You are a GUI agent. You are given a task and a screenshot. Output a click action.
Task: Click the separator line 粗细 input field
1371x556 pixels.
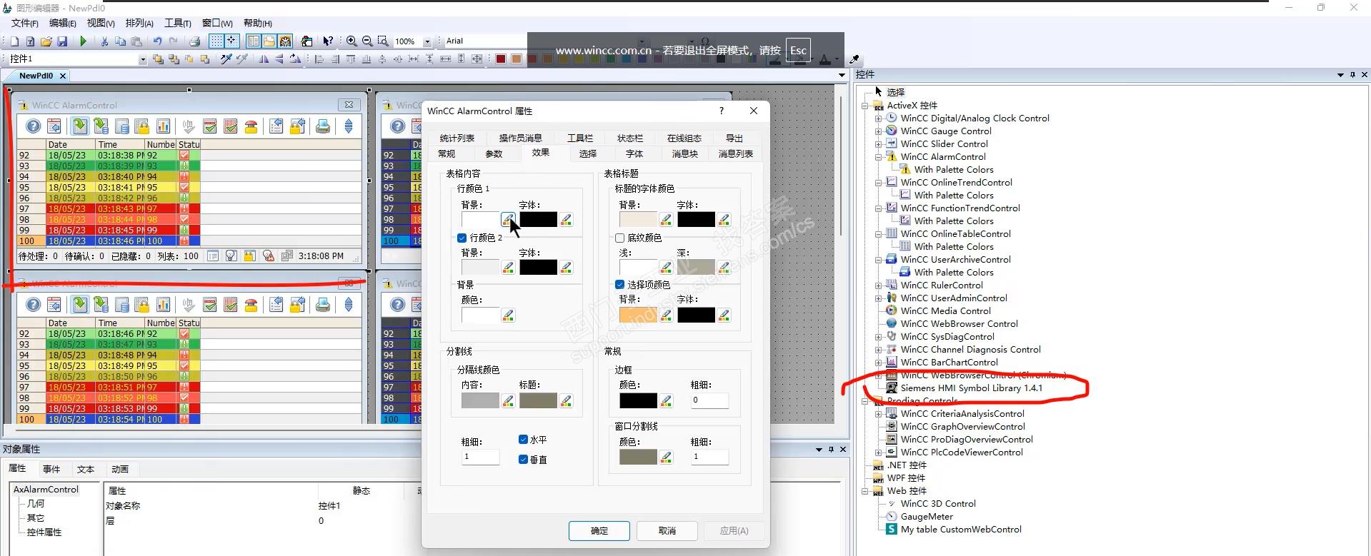tap(480, 457)
